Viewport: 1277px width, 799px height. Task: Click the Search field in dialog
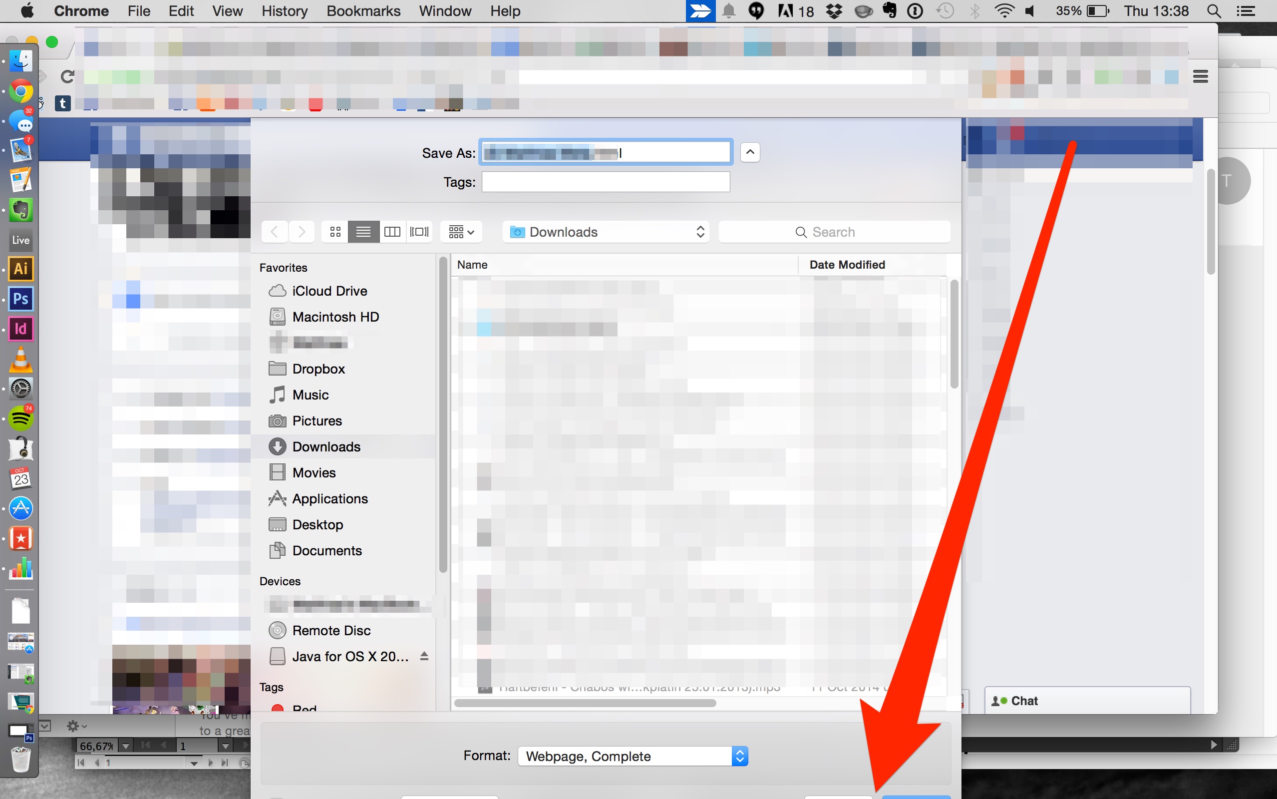834,231
